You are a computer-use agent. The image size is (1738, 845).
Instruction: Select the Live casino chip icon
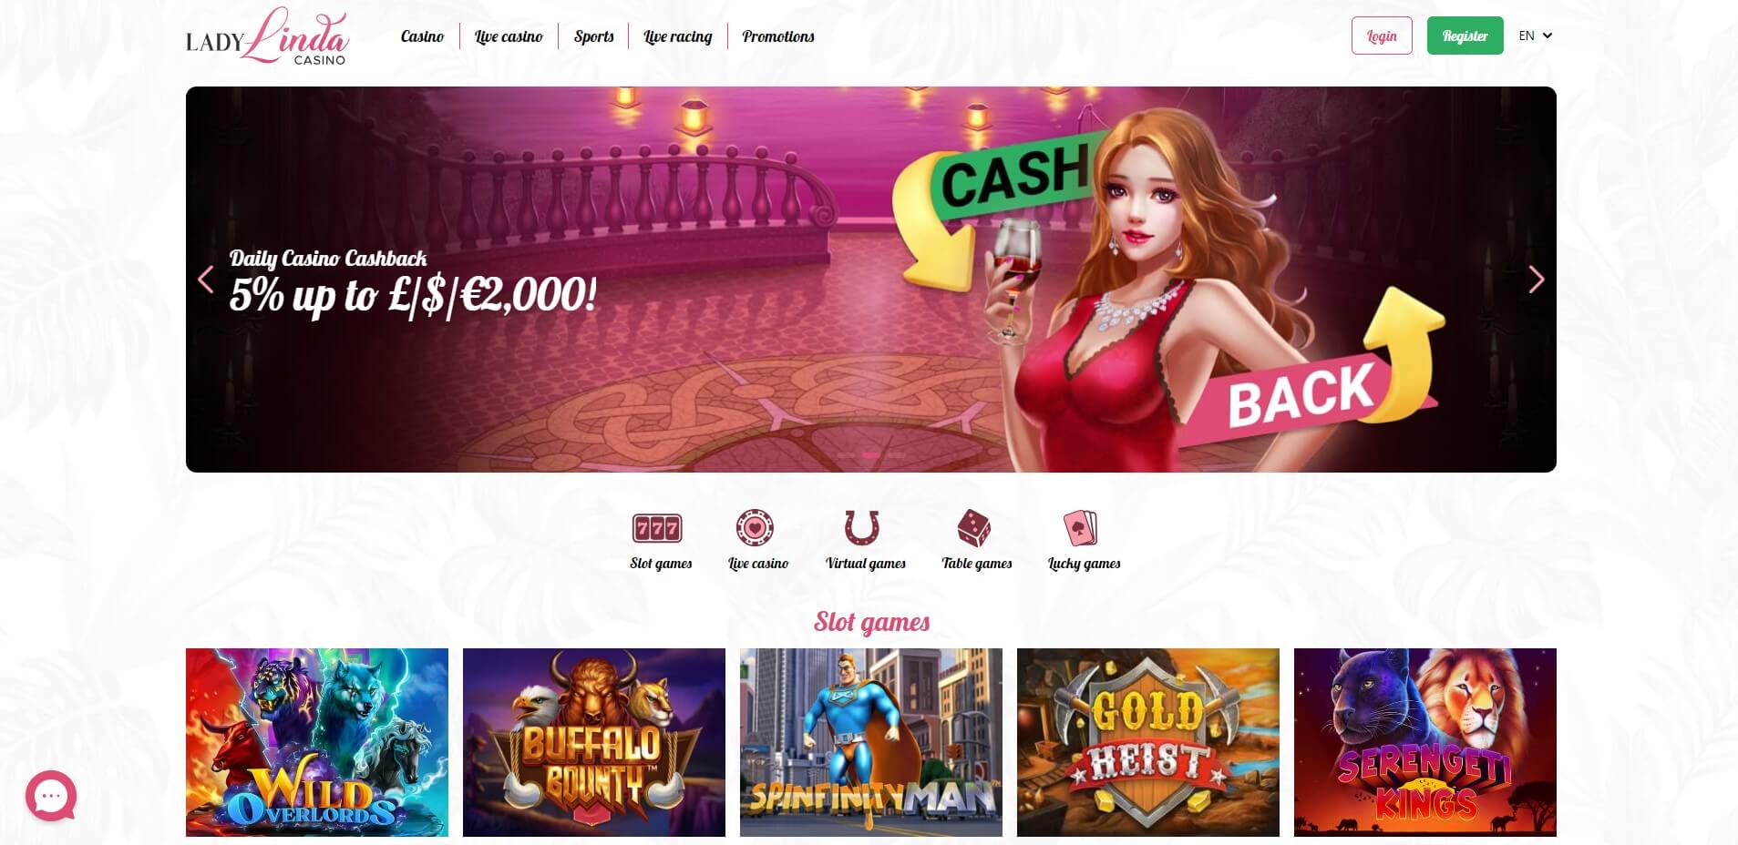pyautogui.click(x=755, y=528)
